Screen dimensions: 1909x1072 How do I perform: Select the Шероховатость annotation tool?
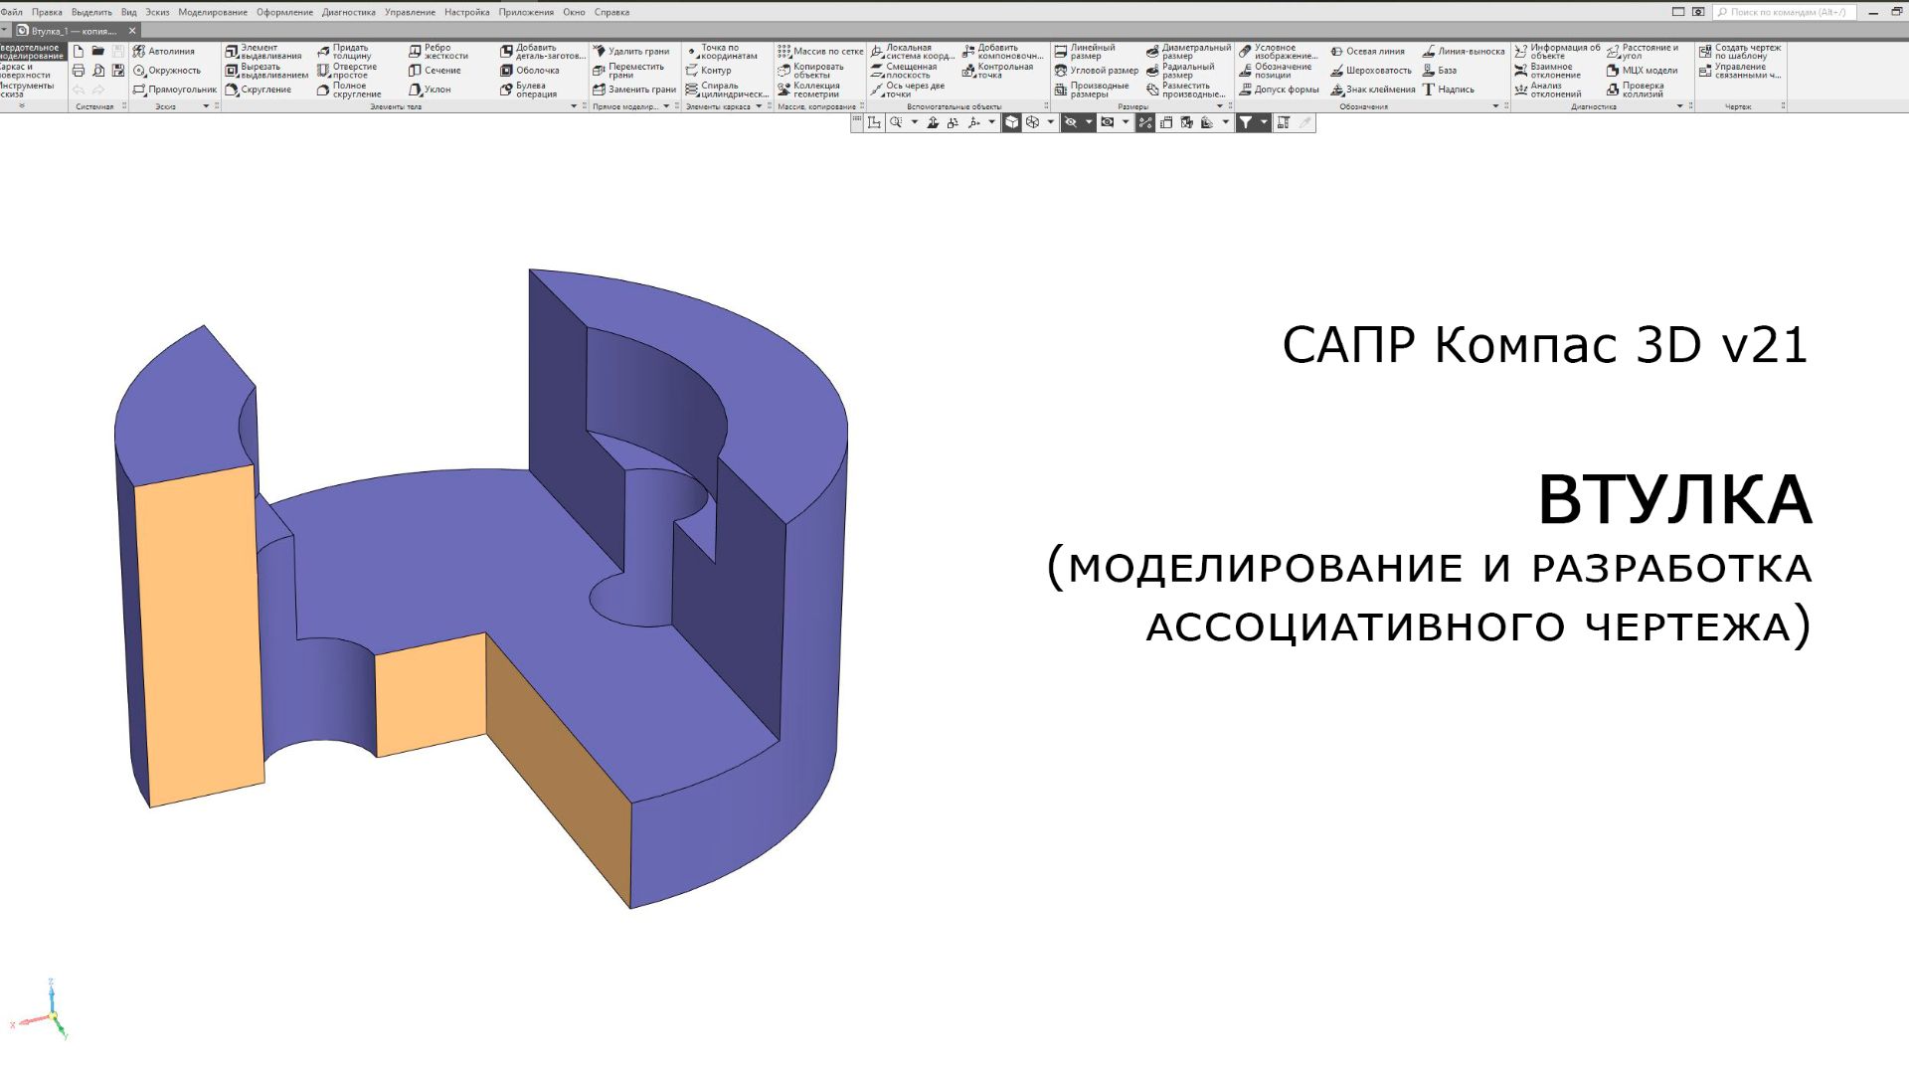click(x=1378, y=71)
